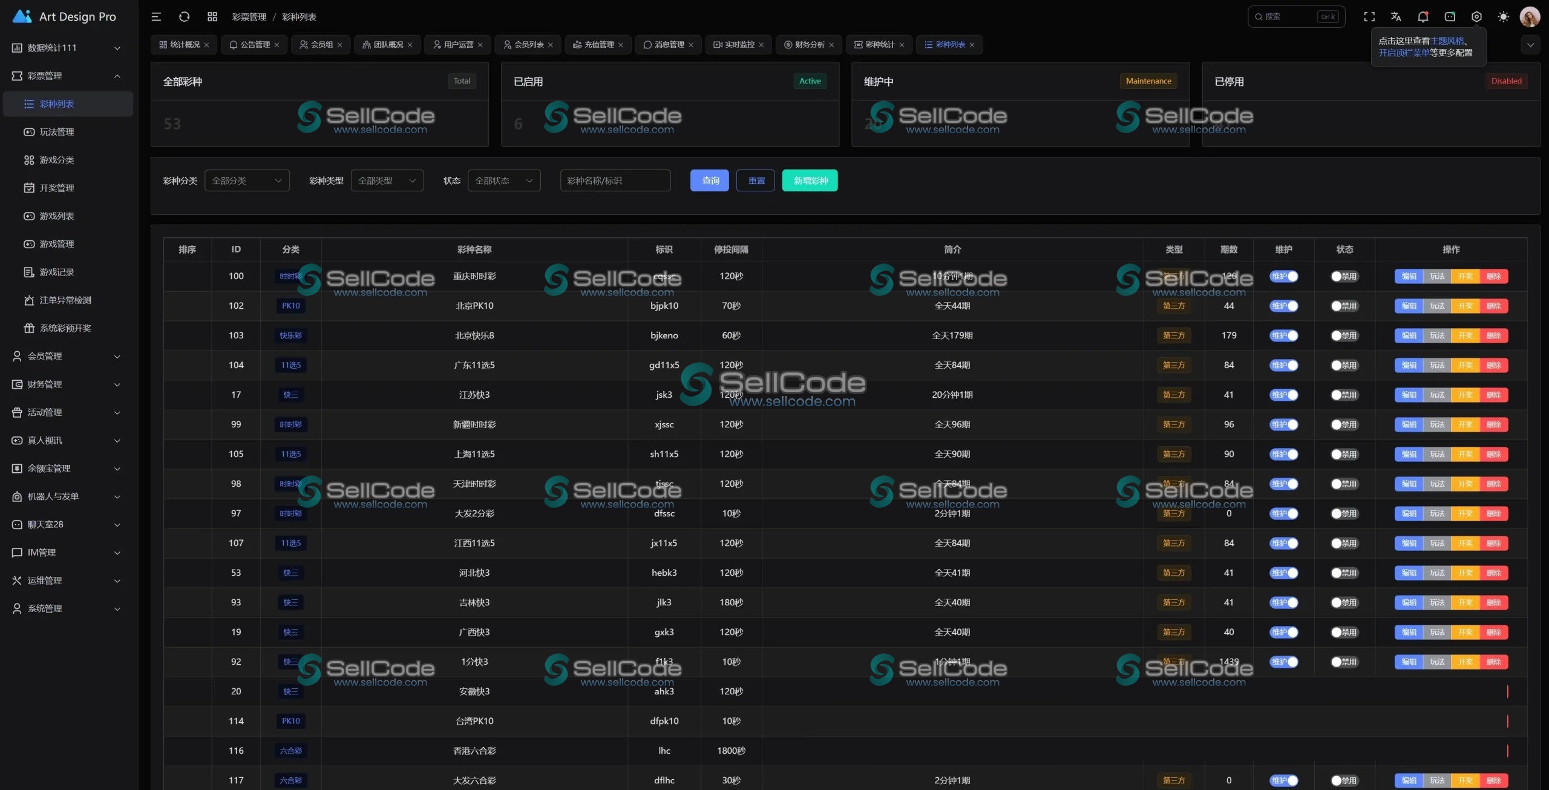Click the 查询 search button
Viewport: 1549px width, 790px height.
click(710, 180)
